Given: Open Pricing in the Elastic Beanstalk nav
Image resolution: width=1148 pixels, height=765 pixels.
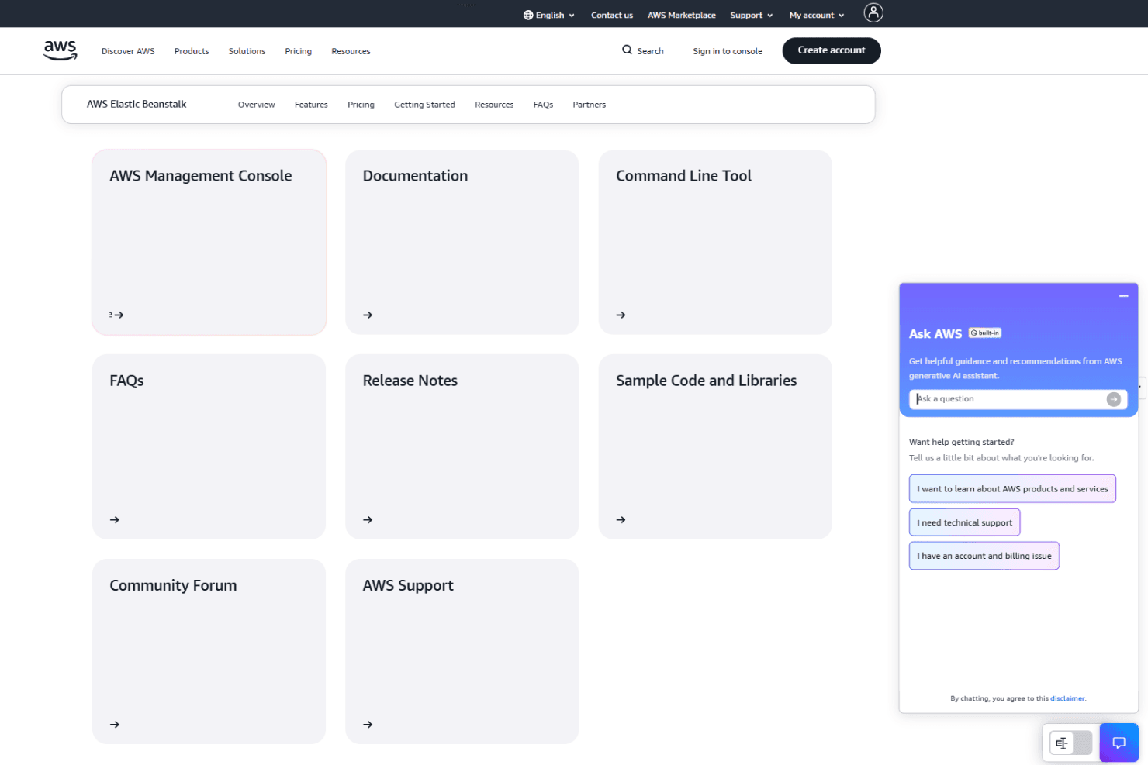Looking at the screenshot, I should tap(361, 105).
